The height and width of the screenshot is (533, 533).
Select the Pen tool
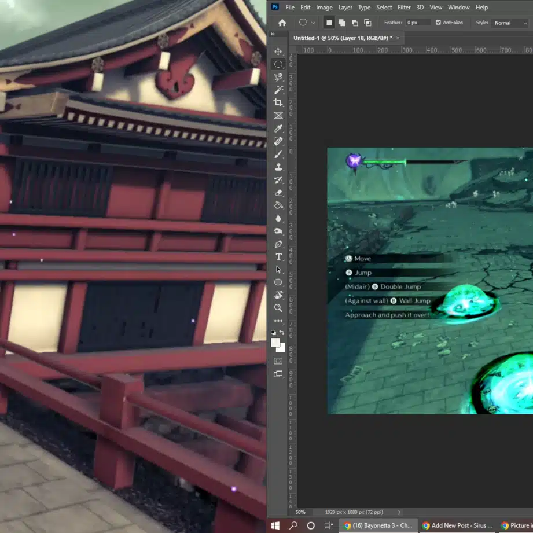tap(278, 244)
